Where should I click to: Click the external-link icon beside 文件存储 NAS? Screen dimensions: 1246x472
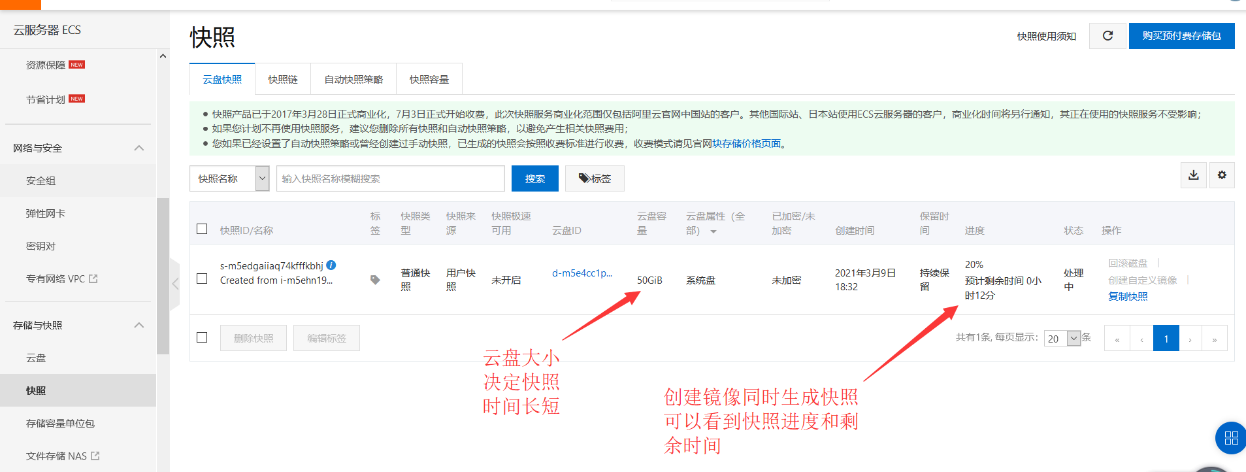[x=95, y=456]
